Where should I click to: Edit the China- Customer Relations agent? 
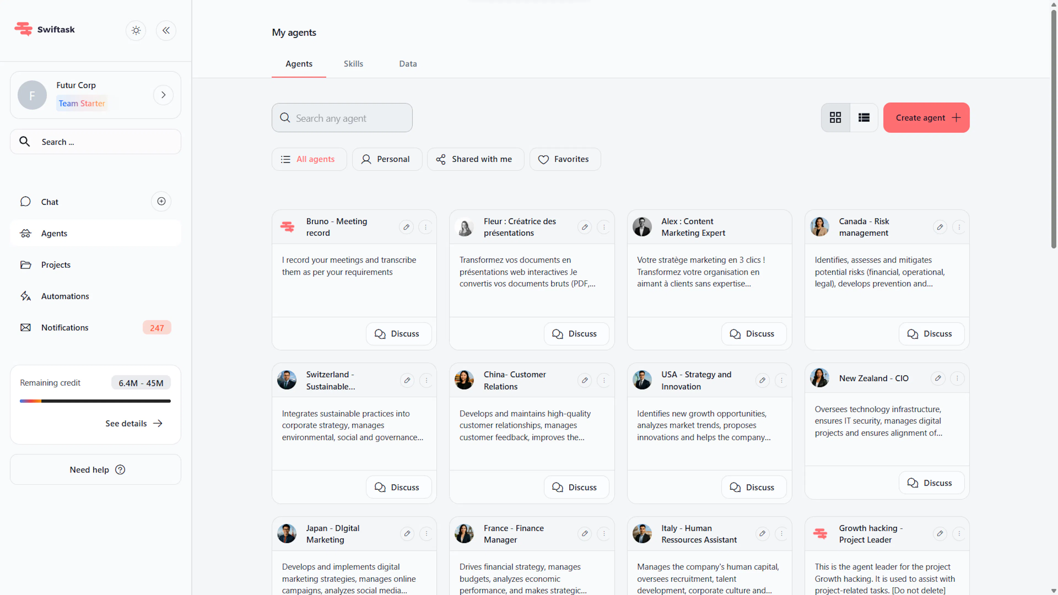click(x=584, y=380)
